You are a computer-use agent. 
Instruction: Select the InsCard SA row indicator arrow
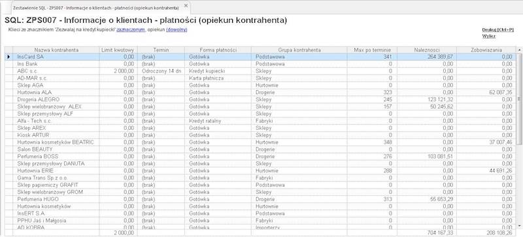tap(8, 57)
